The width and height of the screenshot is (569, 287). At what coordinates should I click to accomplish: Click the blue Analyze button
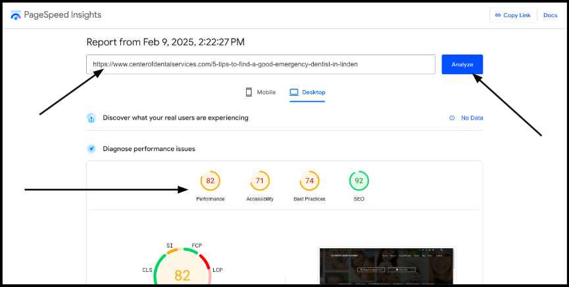point(462,64)
